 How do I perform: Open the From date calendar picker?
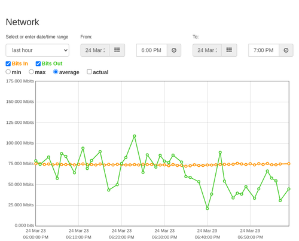[117, 50]
